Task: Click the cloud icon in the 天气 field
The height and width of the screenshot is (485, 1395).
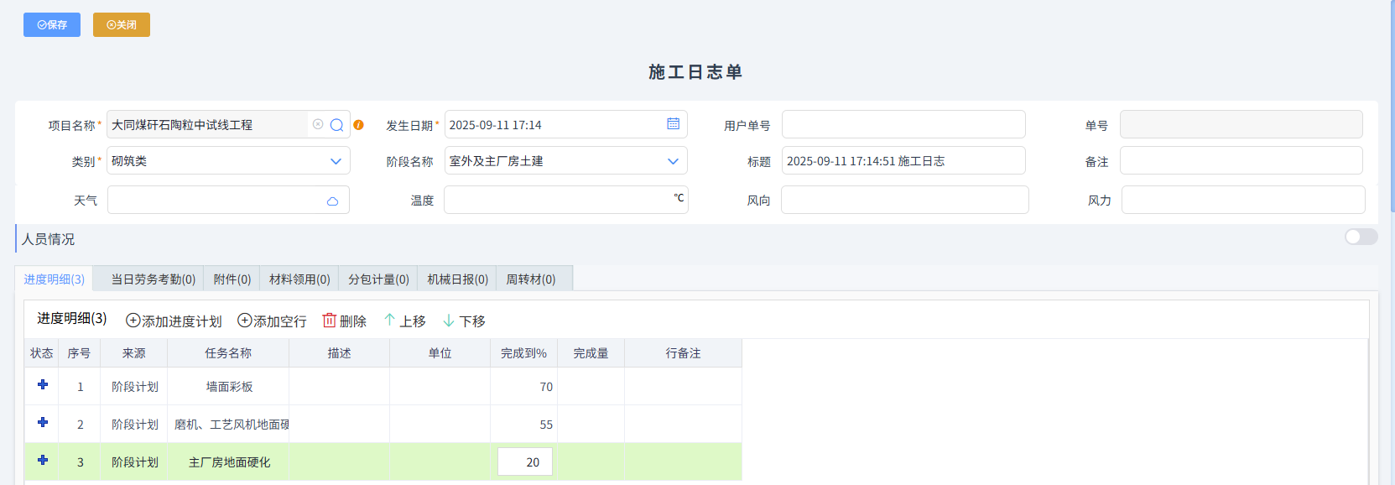Action: tap(333, 201)
